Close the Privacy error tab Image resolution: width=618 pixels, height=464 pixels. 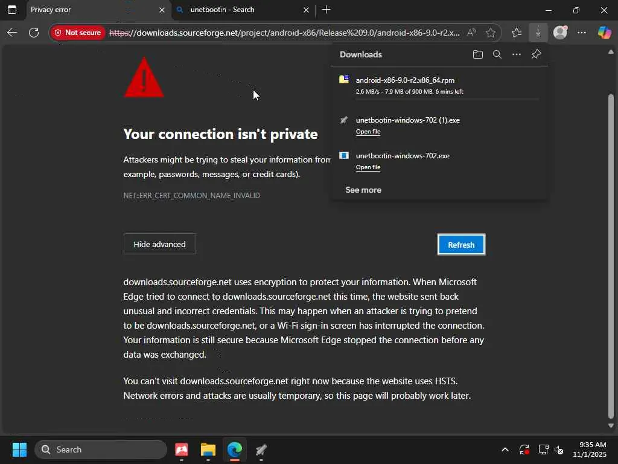click(x=162, y=10)
